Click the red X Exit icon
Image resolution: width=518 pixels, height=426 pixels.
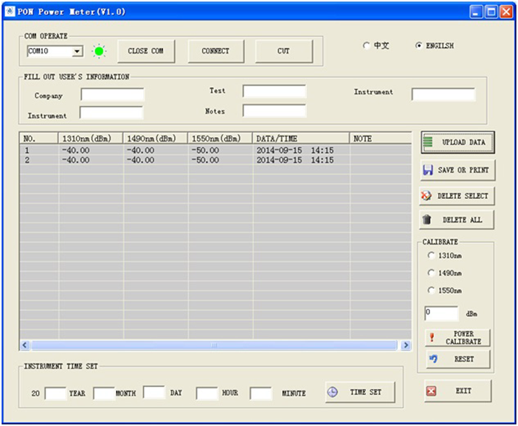click(432, 391)
